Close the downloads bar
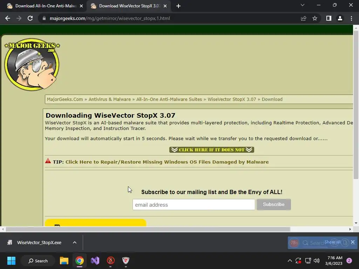This screenshot has height=269, width=359. pyautogui.click(x=353, y=242)
